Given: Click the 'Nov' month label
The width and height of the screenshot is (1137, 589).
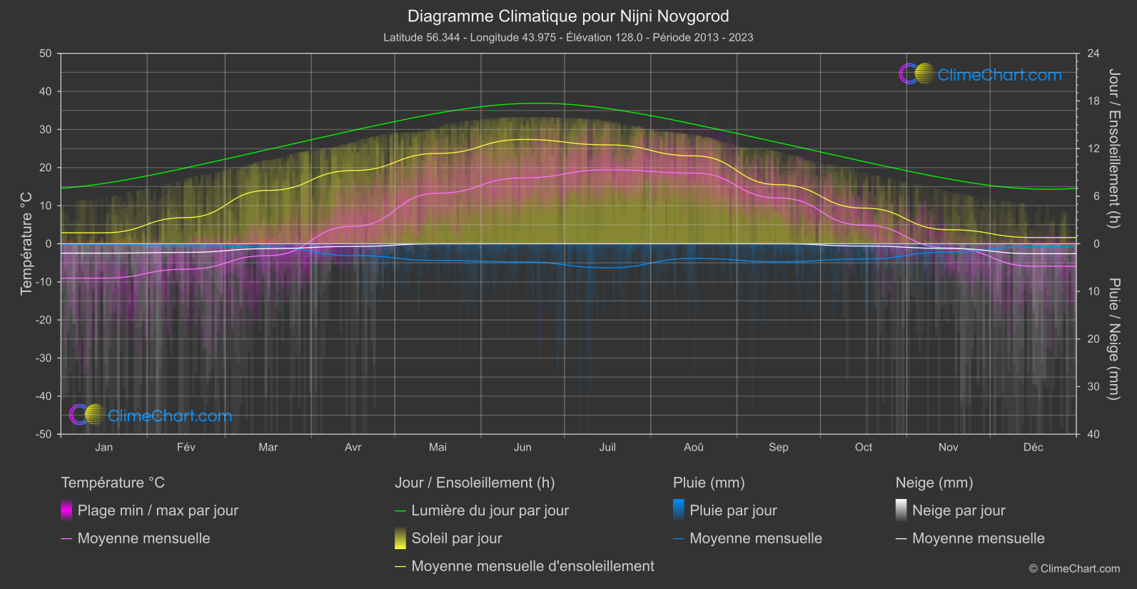Looking at the screenshot, I should coord(949,447).
